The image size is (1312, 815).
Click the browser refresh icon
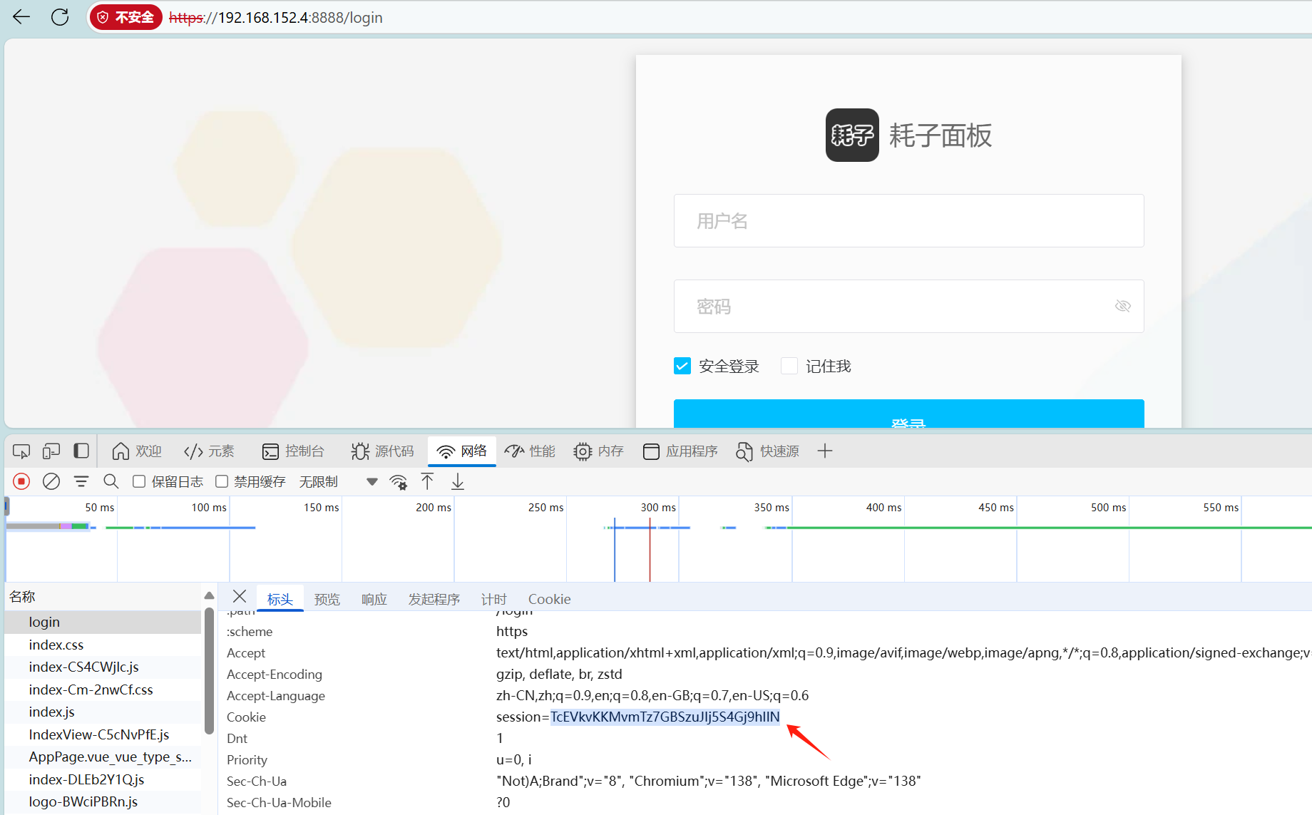(x=60, y=17)
